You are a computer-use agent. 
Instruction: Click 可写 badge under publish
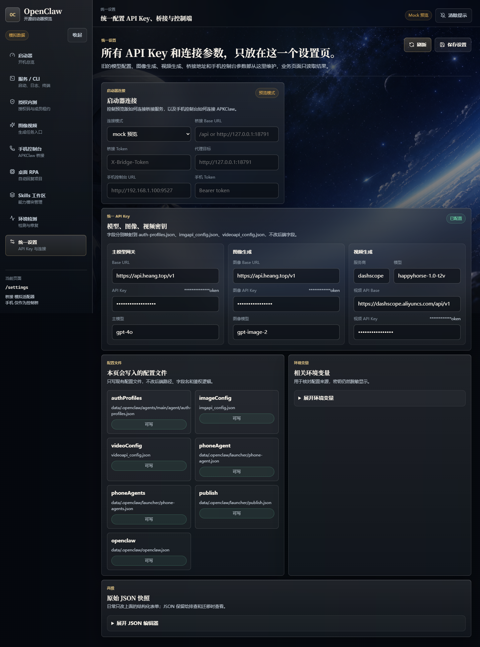pyautogui.click(x=237, y=513)
